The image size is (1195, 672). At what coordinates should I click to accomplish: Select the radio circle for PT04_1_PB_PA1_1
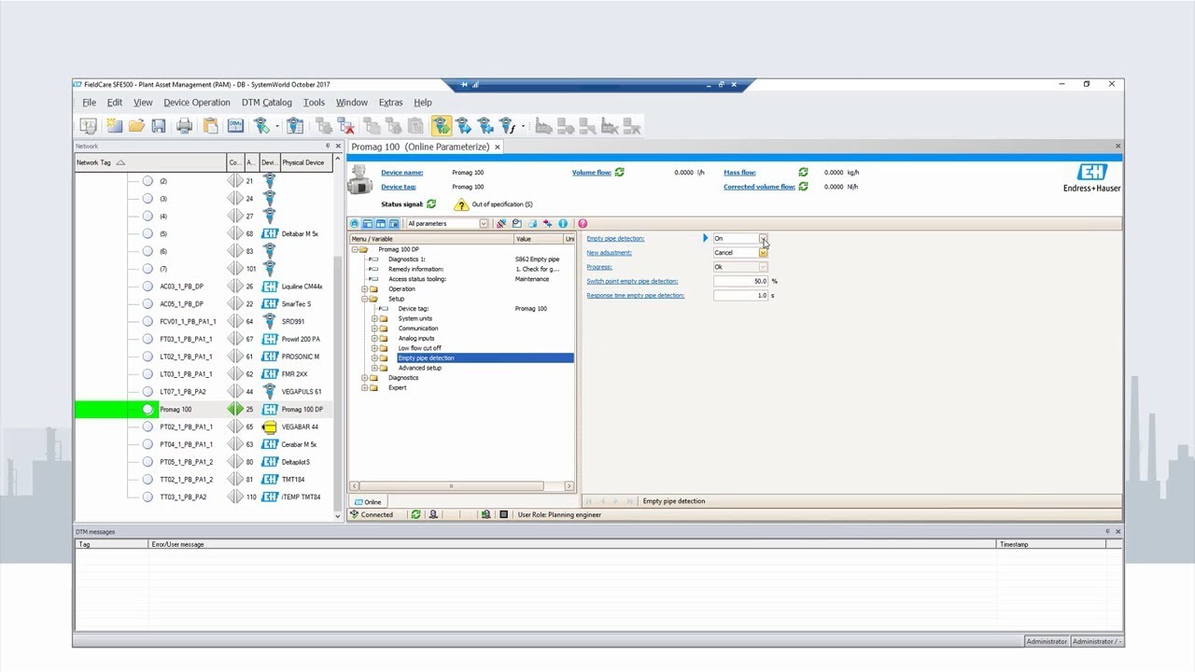(x=148, y=444)
